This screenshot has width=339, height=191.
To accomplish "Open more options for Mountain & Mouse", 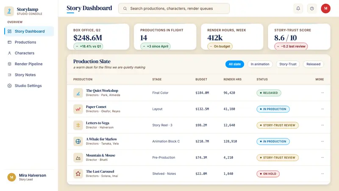I will [x=322, y=157].
